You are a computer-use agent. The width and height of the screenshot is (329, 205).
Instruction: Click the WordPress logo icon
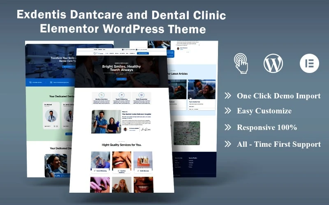(x=273, y=64)
